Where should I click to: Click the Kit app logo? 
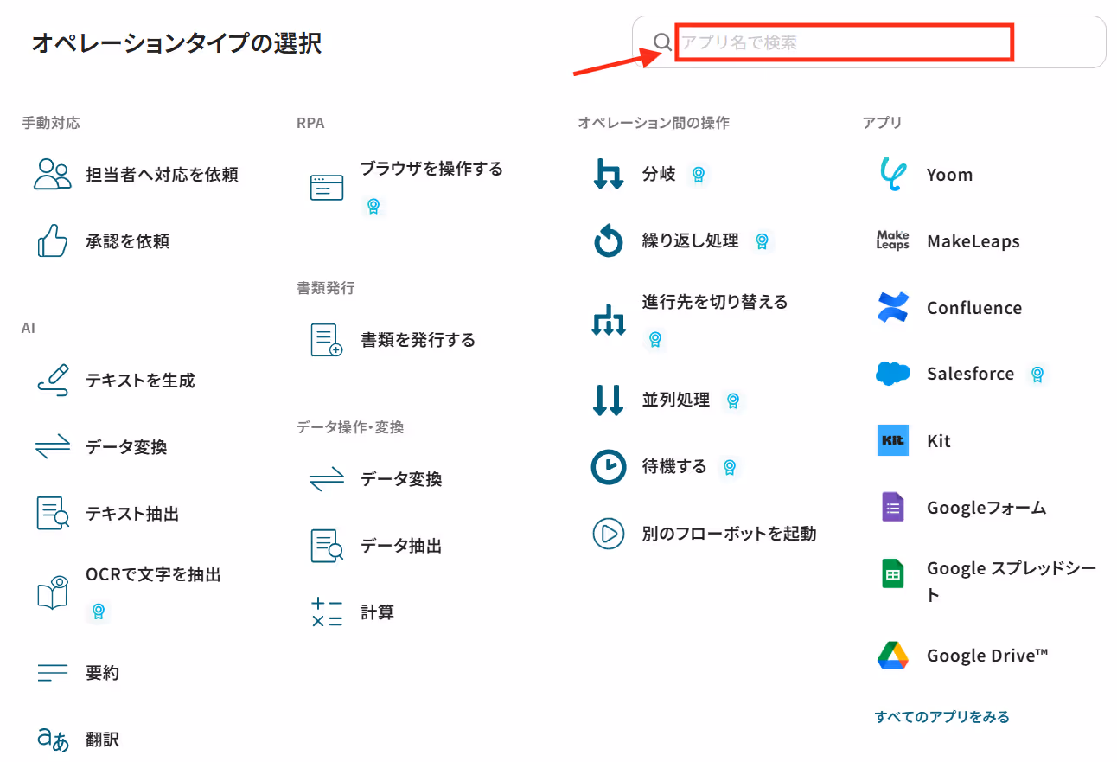pos(893,440)
